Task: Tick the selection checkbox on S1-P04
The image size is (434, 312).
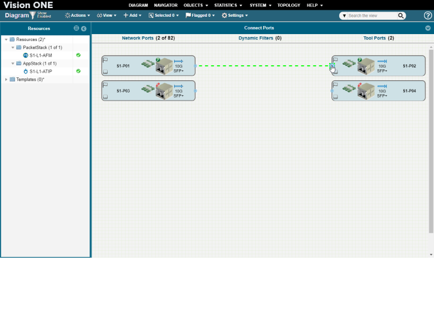Action: point(336,97)
